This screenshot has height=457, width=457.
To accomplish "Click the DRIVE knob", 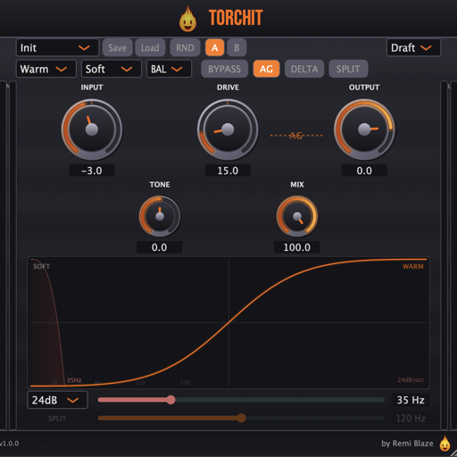I will tap(228, 129).
